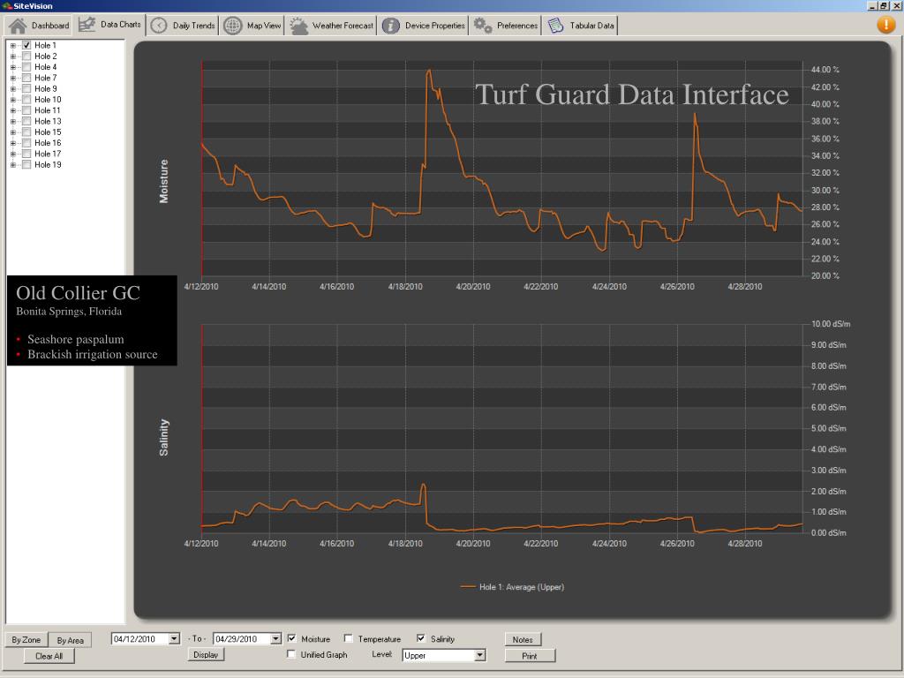Click the Preferences gears icon

coord(483,25)
